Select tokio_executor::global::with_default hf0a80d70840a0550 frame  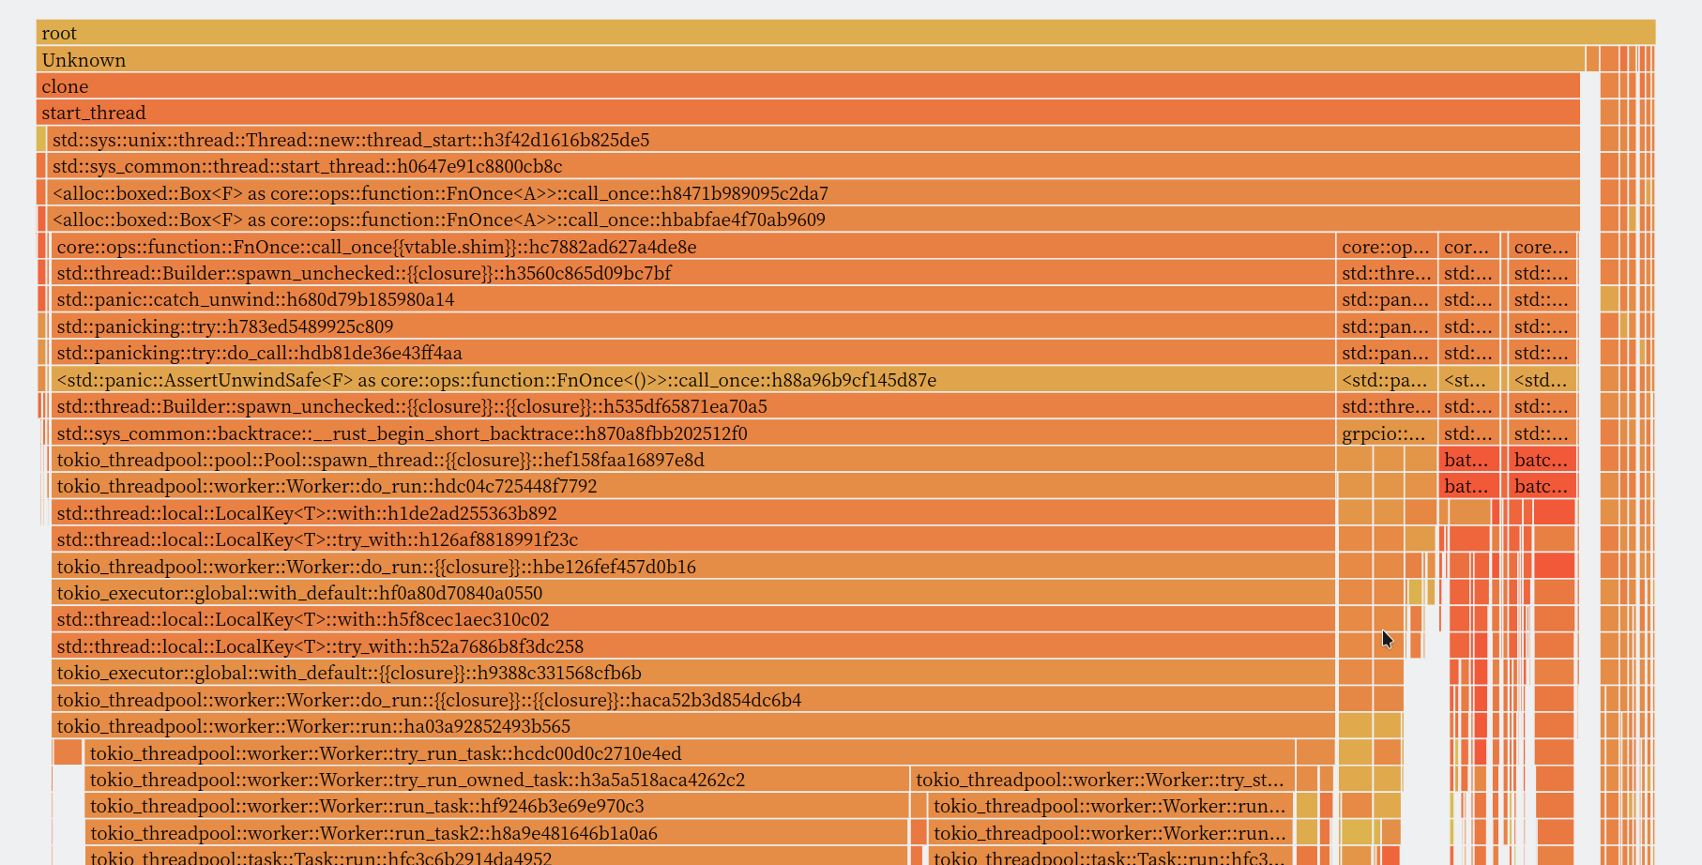coord(693,593)
